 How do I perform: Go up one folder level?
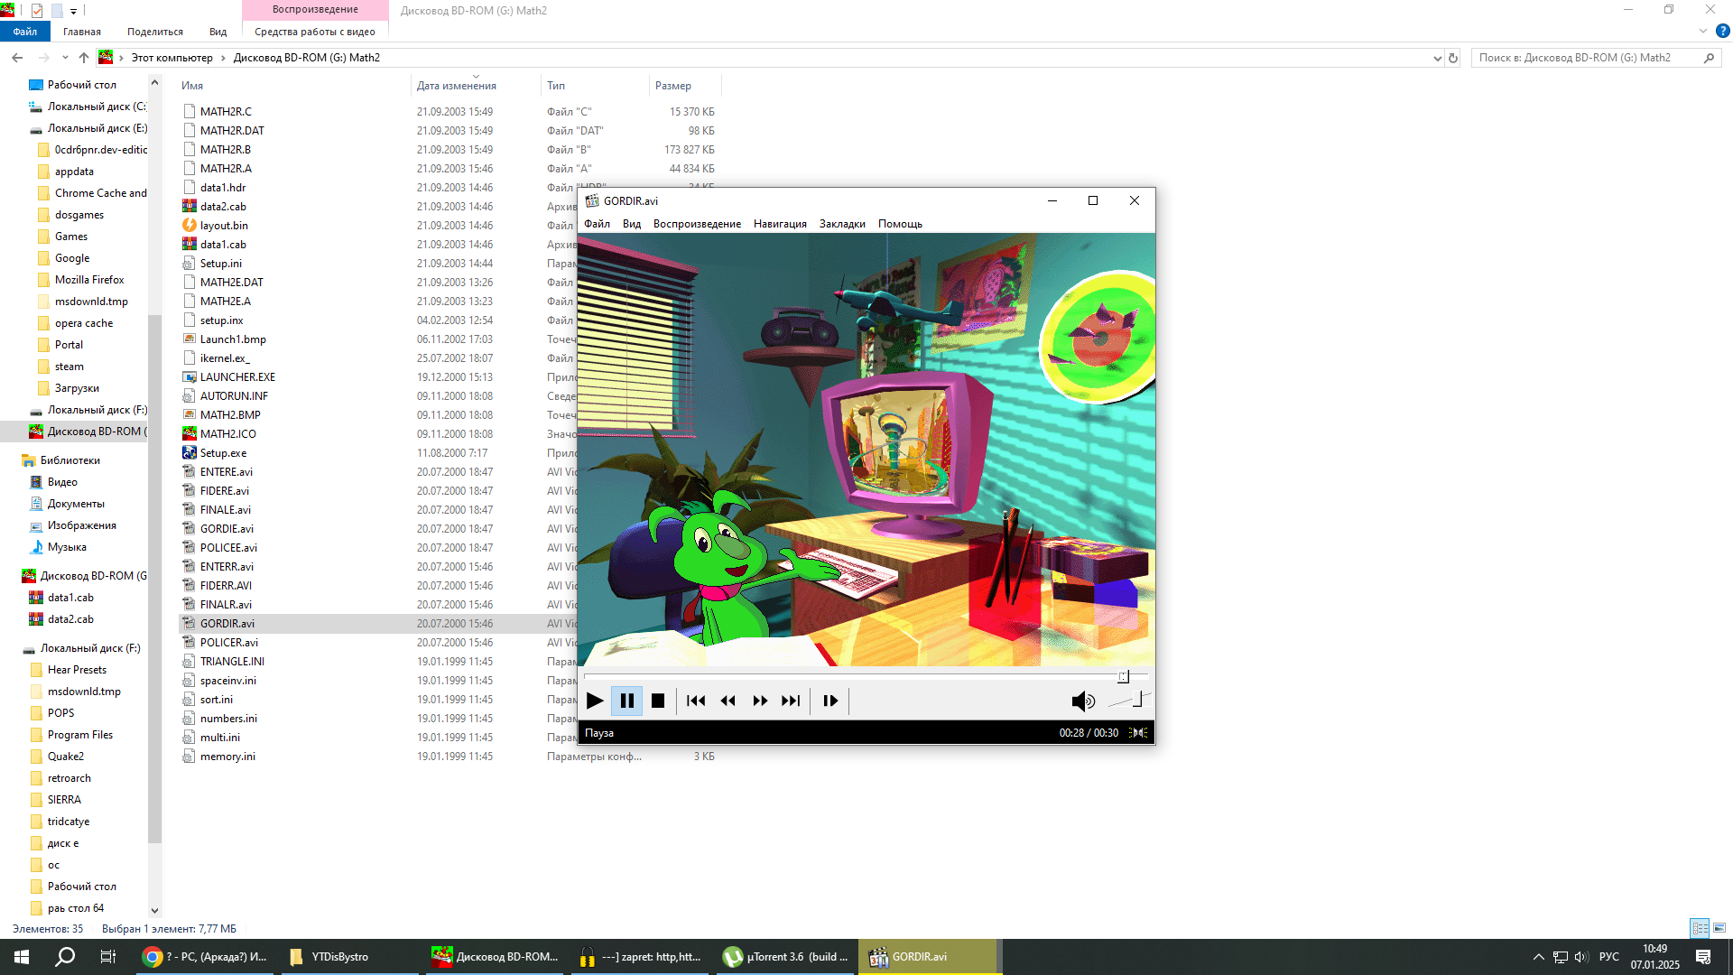[x=84, y=58]
